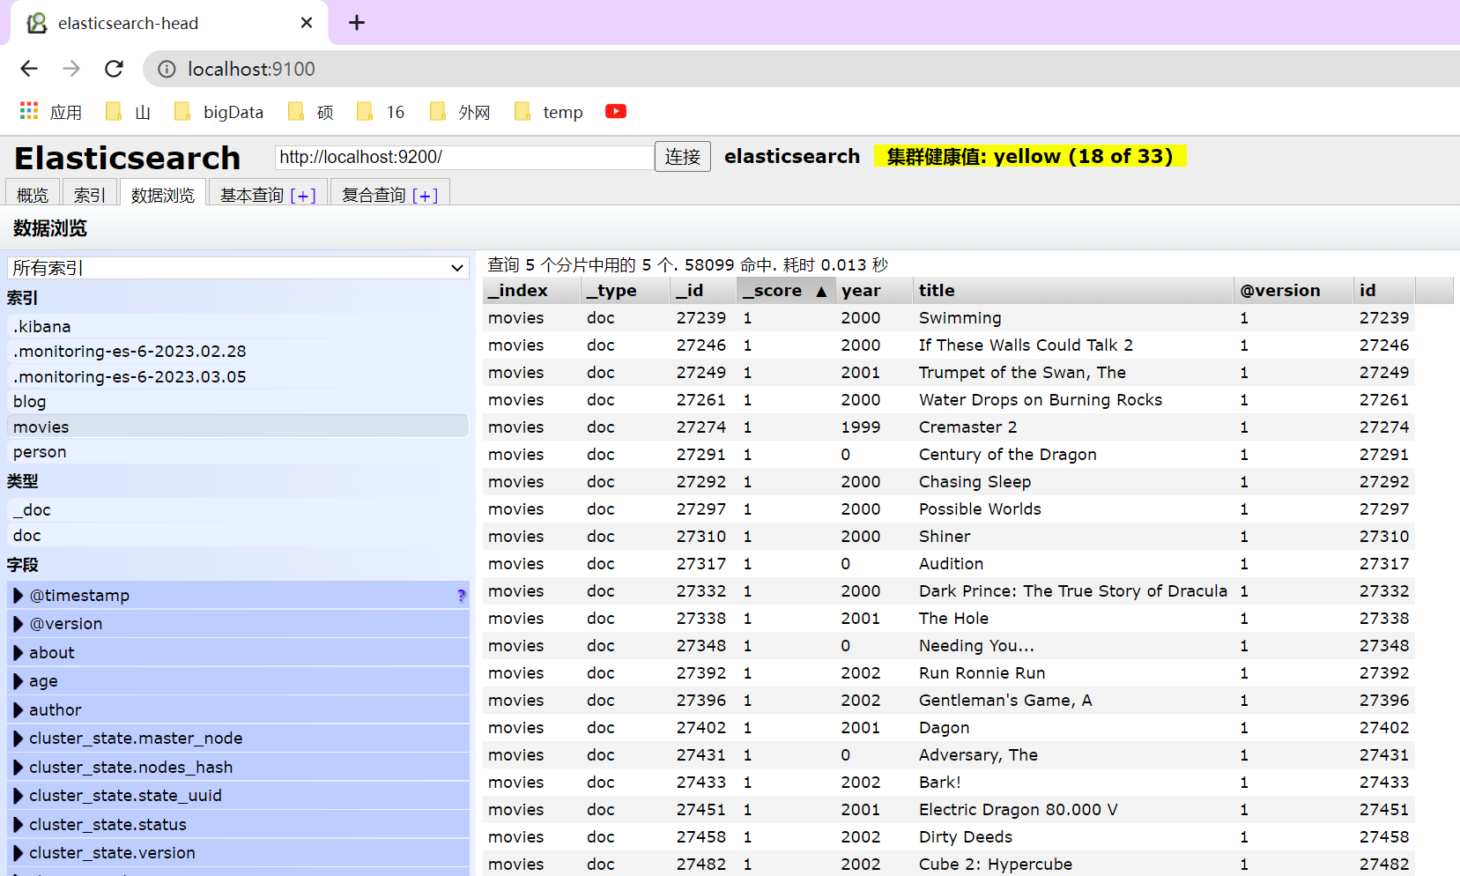Expand the cluster_state.status field
1460x876 pixels.
click(x=19, y=825)
